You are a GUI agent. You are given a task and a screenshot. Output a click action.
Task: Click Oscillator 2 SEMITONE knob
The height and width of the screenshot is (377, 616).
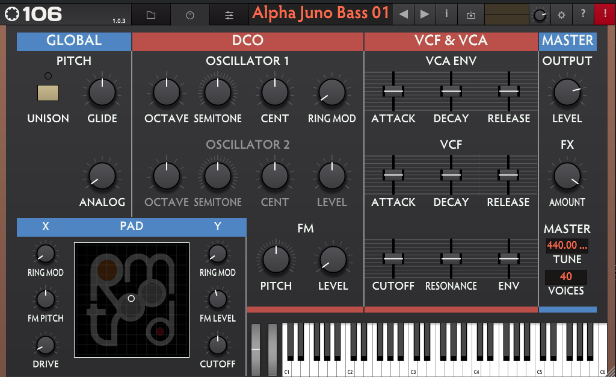click(x=218, y=176)
